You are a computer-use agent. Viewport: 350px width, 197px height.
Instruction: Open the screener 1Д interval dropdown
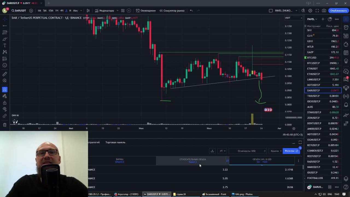coord(223,151)
